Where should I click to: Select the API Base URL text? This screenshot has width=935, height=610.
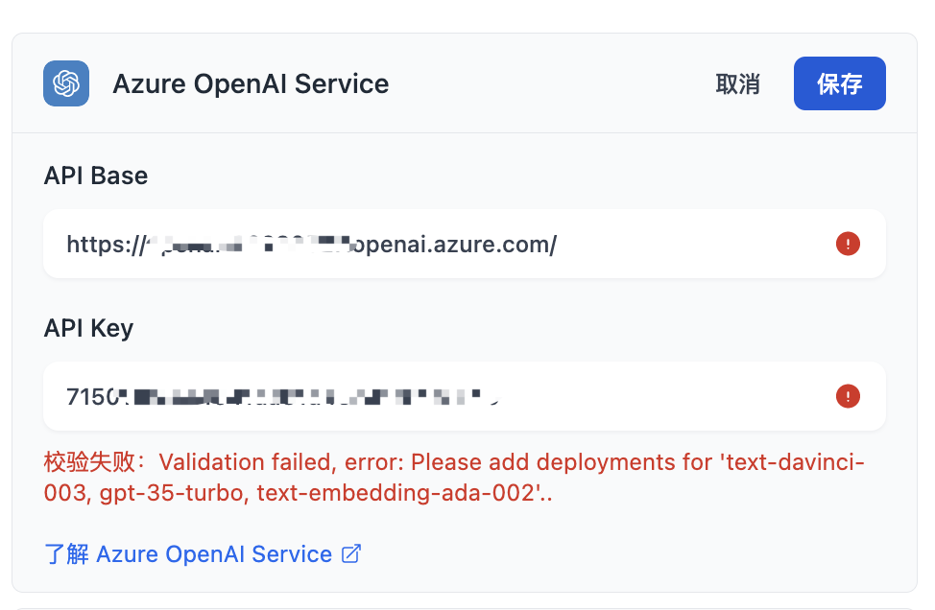pos(311,244)
